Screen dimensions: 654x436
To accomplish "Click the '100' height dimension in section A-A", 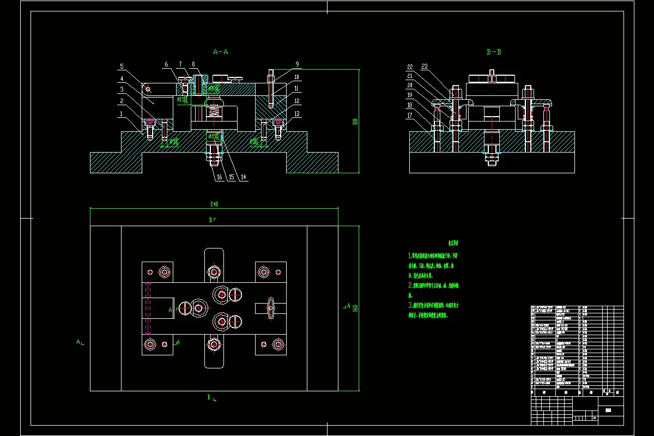I will click(355, 121).
